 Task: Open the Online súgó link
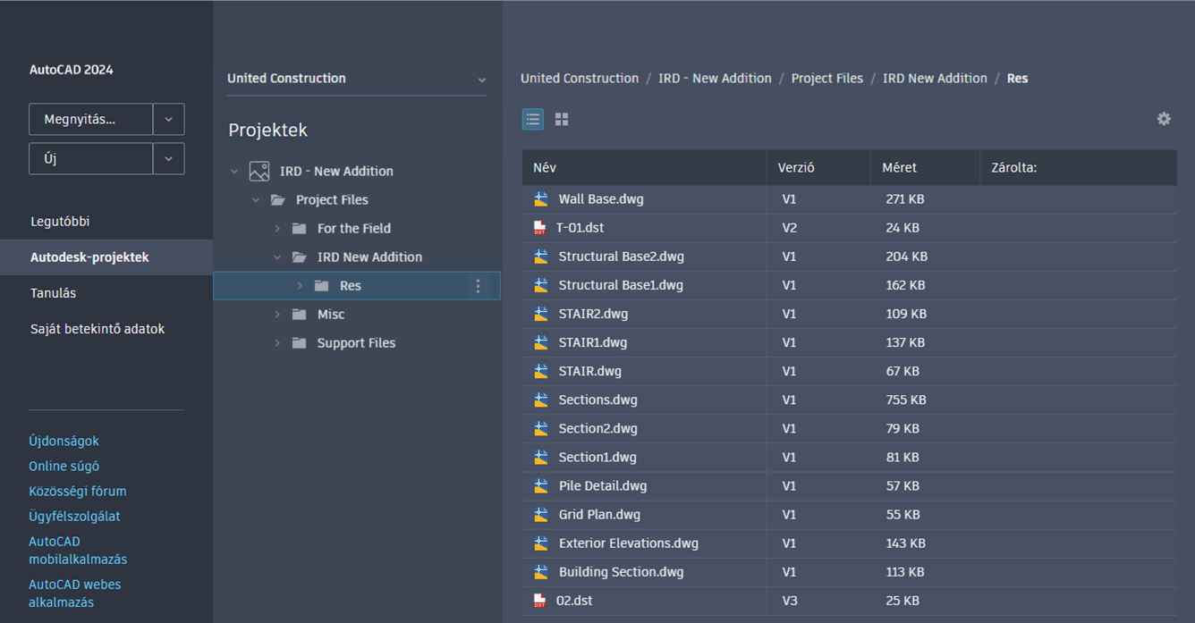pyautogui.click(x=64, y=466)
